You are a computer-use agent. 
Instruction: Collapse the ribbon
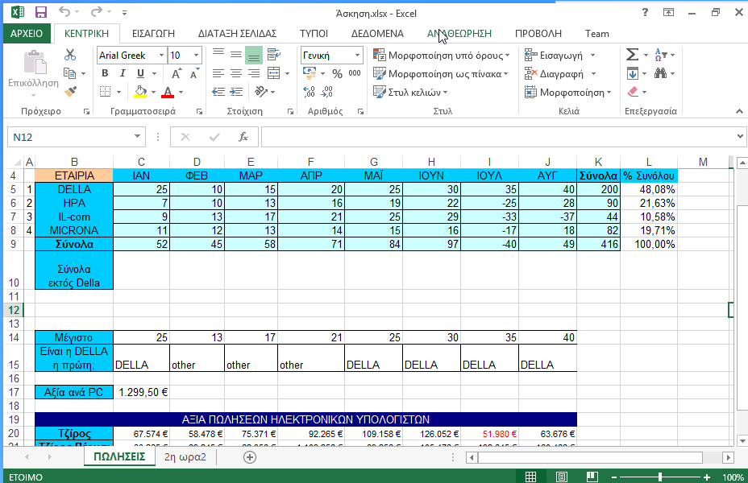pos(739,111)
